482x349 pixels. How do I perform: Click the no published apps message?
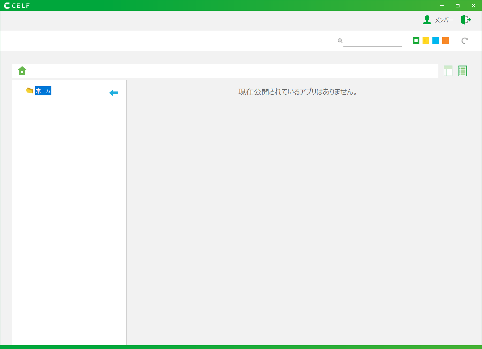[298, 92]
